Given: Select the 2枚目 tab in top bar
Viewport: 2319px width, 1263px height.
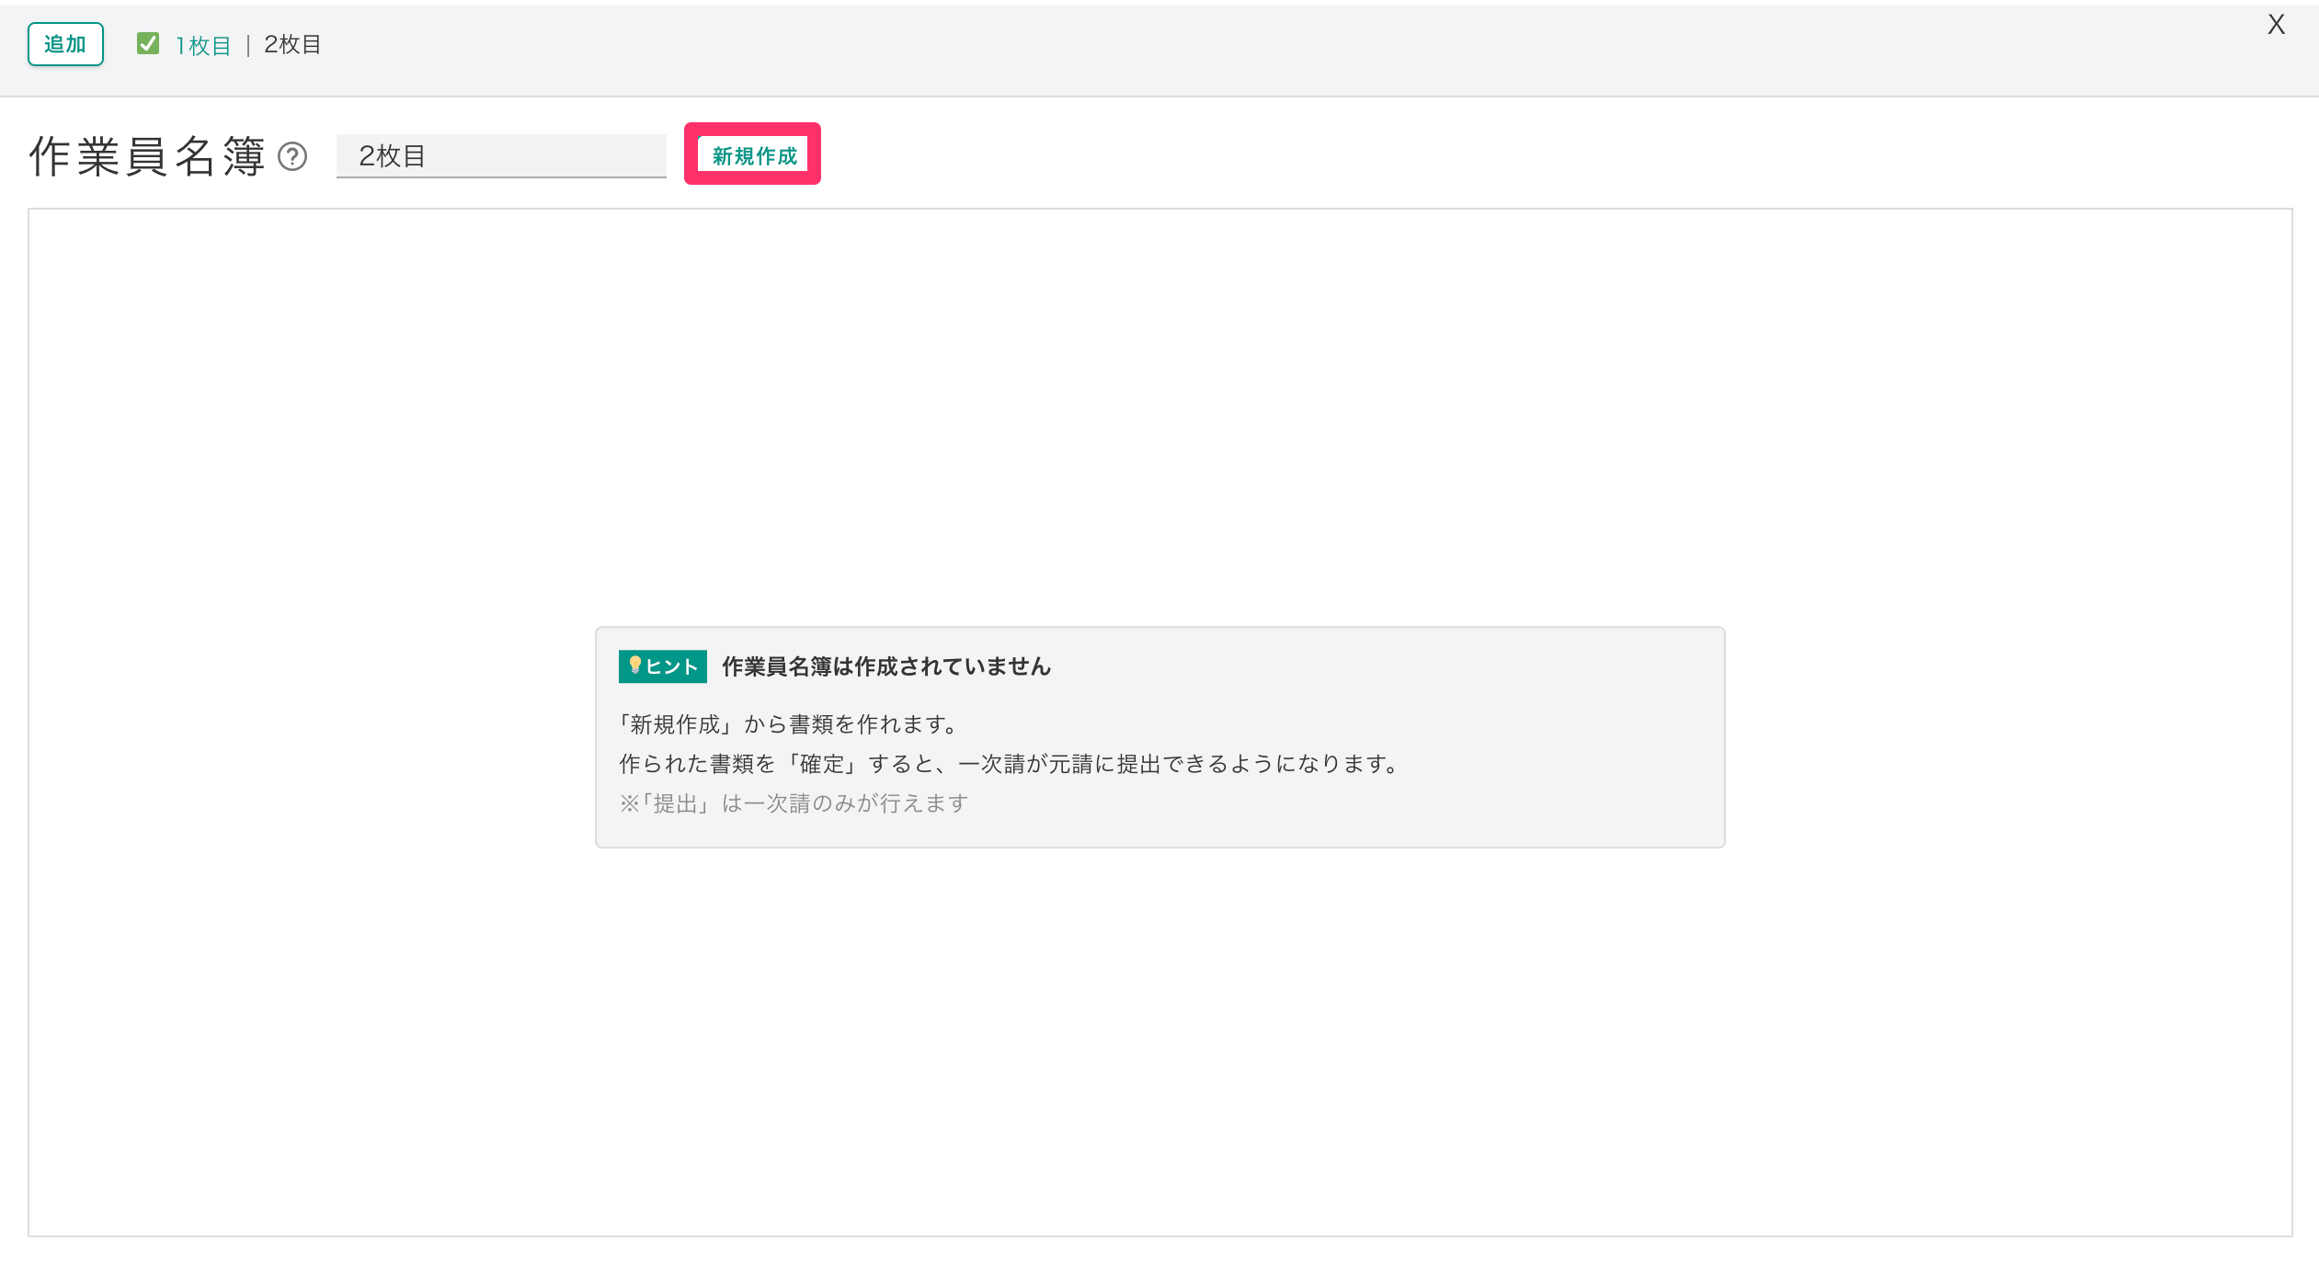Looking at the screenshot, I should point(292,44).
